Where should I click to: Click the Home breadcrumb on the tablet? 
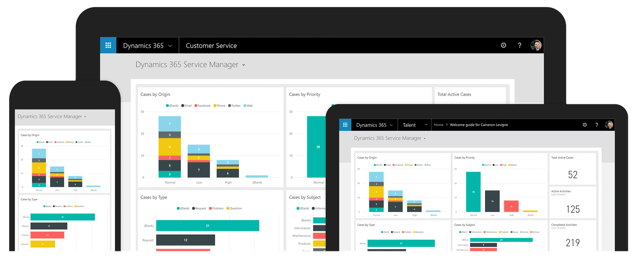pyautogui.click(x=439, y=125)
